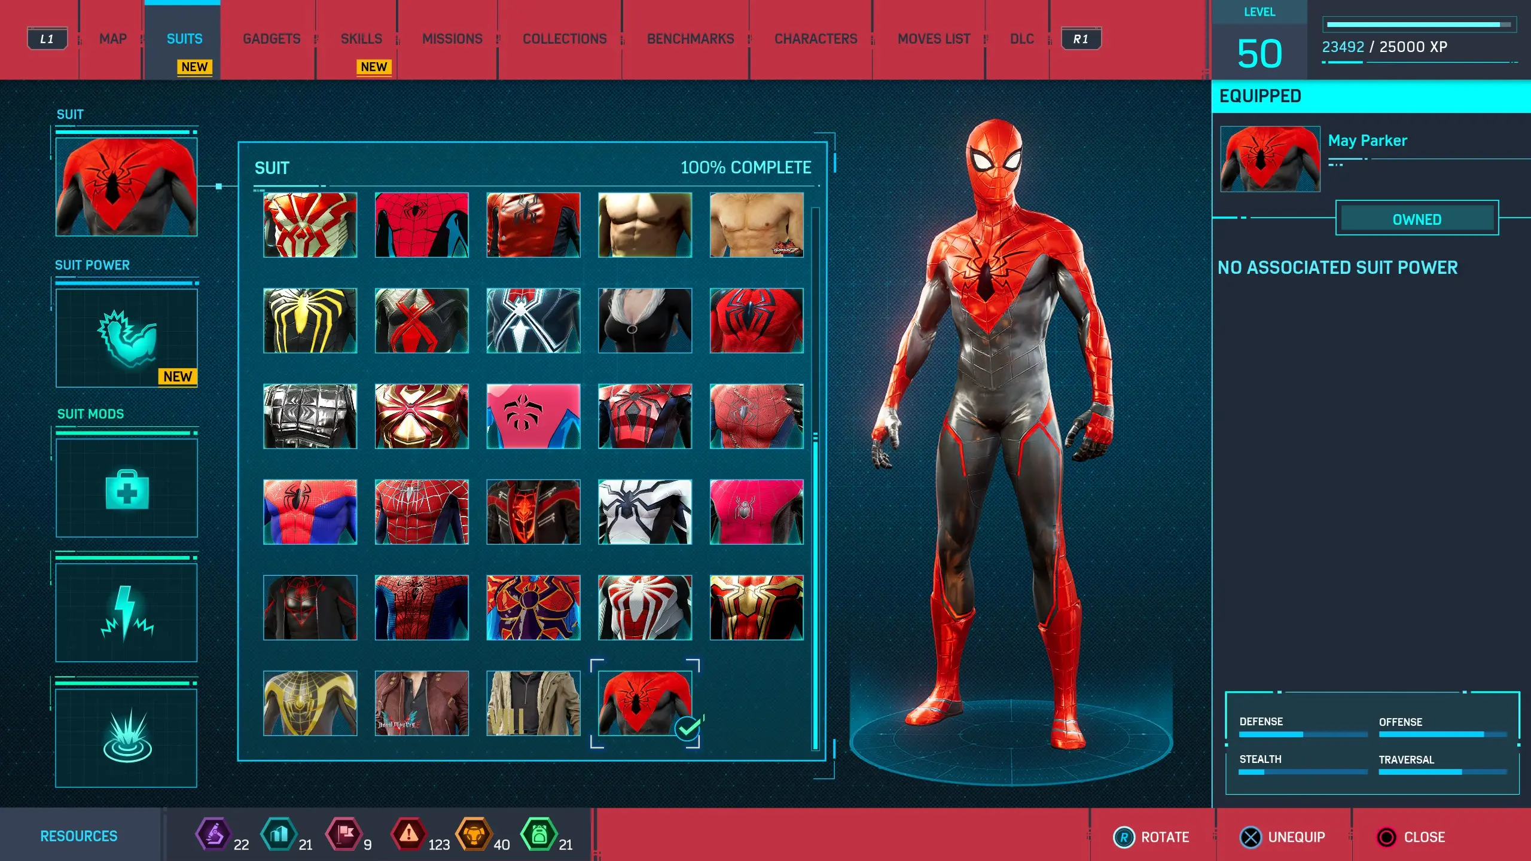
Task: Click the CLOSE button
Action: [x=1411, y=837]
